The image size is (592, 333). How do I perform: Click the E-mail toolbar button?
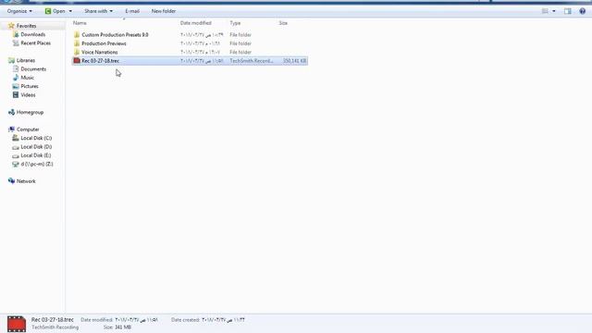pyautogui.click(x=132, y=11)
